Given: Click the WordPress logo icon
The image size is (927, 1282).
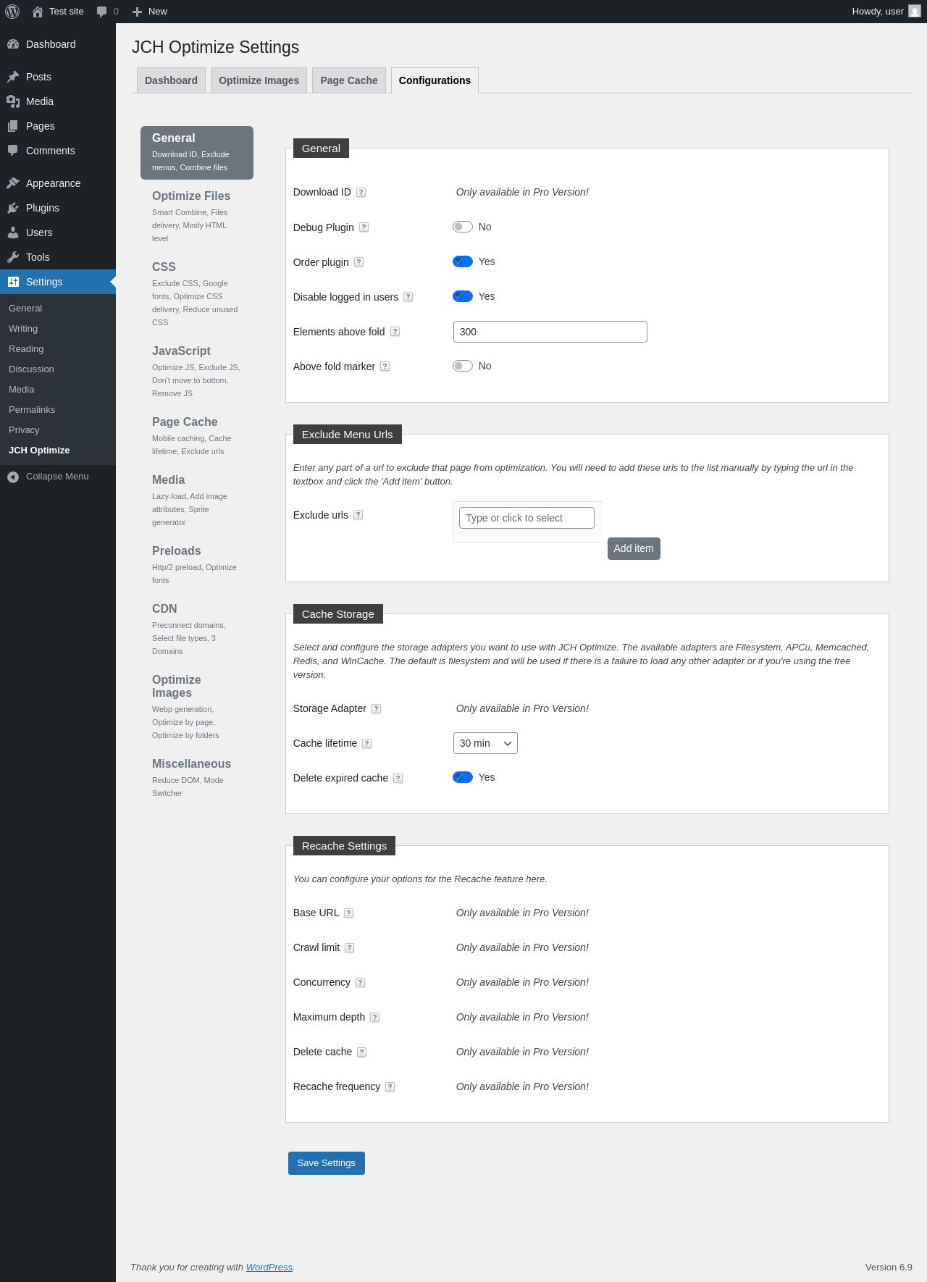Looking at the screenshot, I should tap(12, 12).
